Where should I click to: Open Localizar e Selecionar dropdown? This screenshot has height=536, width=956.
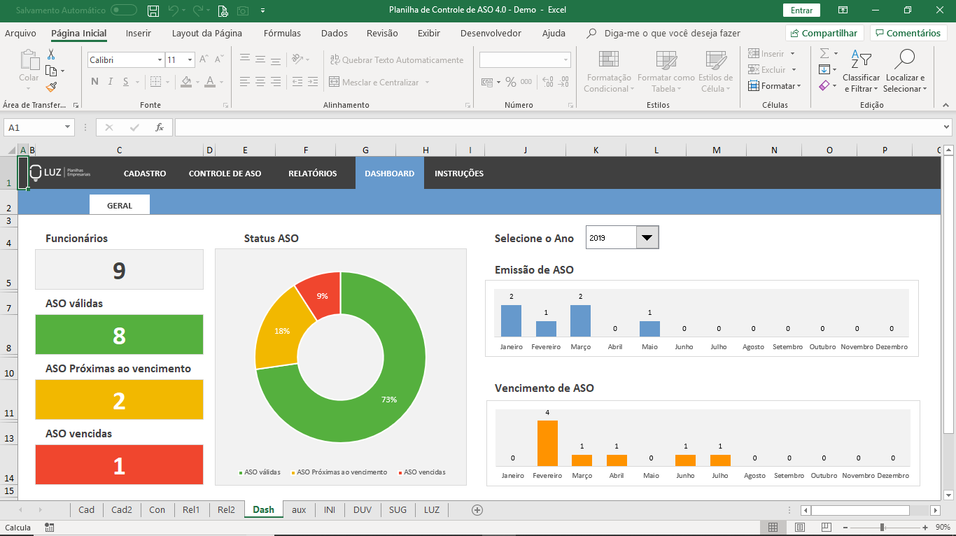[905, 71]
